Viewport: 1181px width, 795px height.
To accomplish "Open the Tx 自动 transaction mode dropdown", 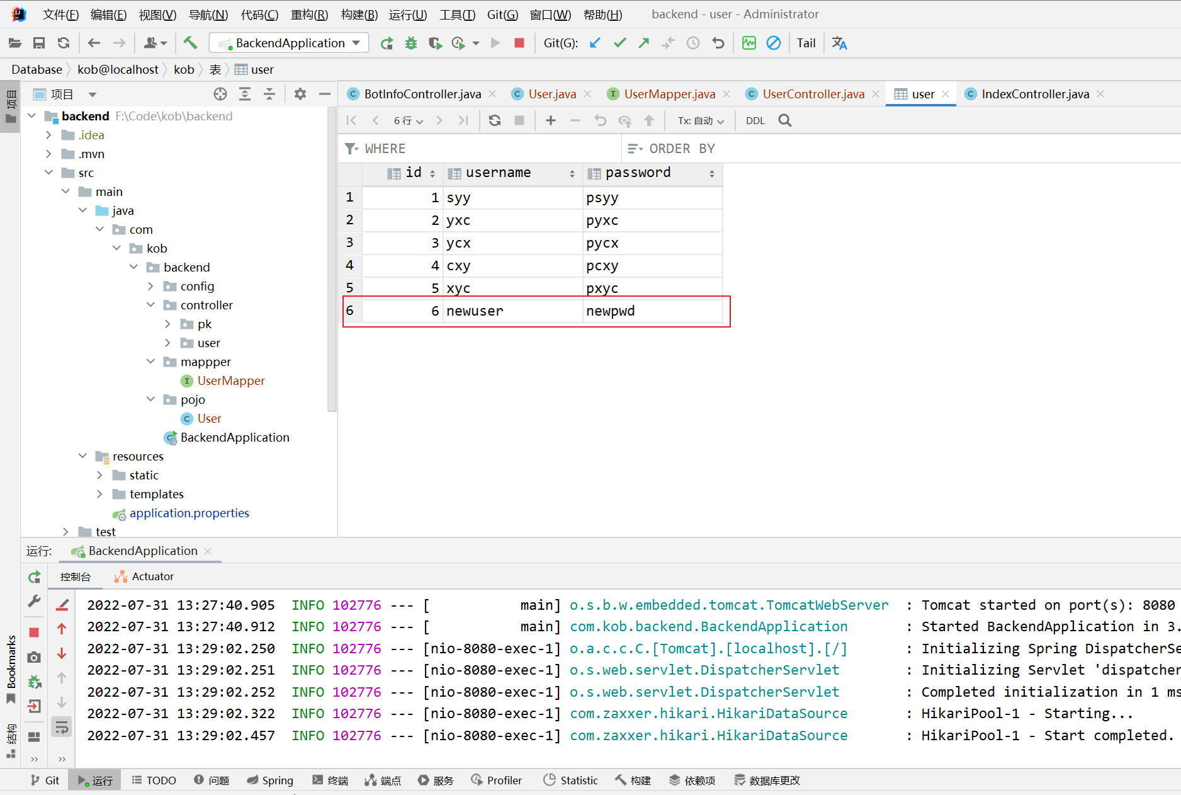I will (701, 121).
